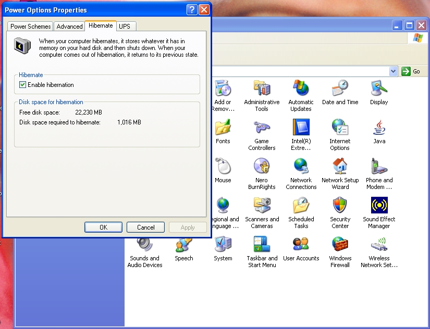Click the 1,016 MB required value
This screenshot has height=329, width=430.
129,122
